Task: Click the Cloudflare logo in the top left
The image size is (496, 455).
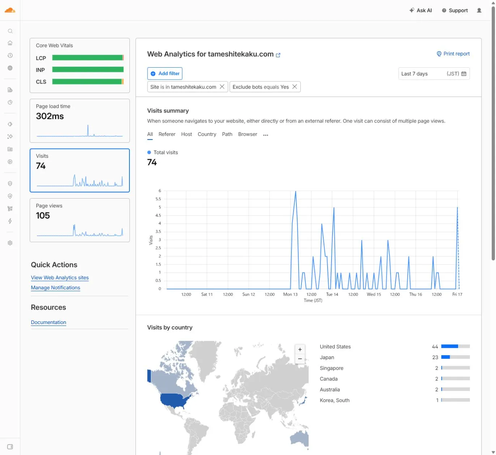Action: point(10,10)
